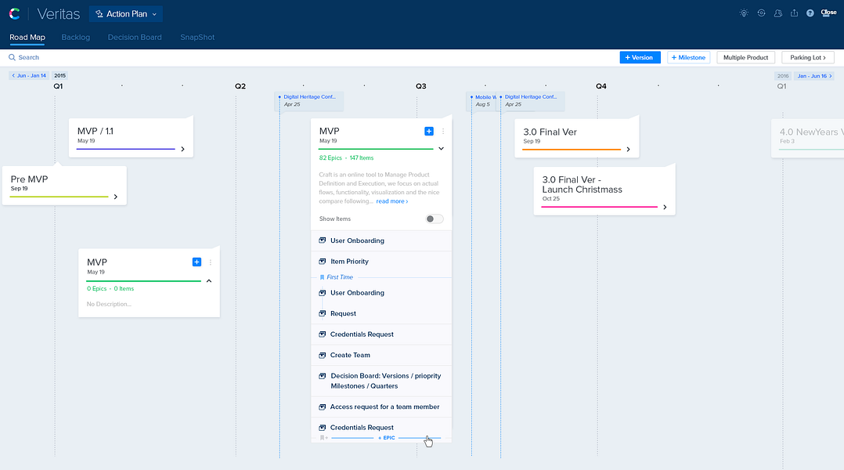
Task: Open the Item Priority epic
Action: point(381,262)
